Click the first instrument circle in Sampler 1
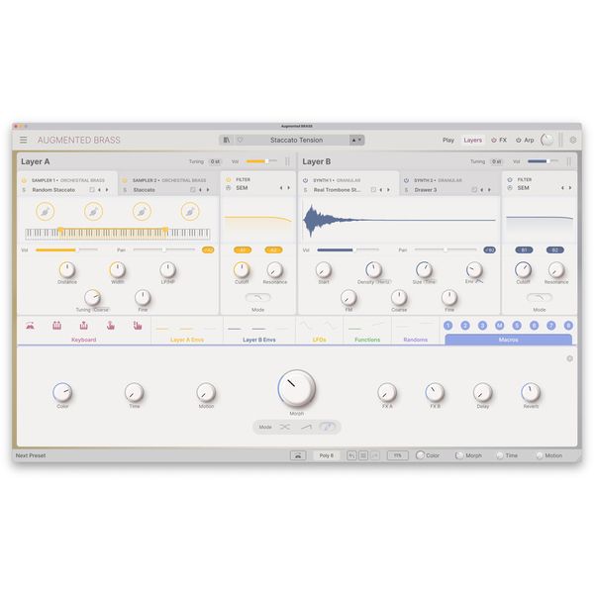Viewport: 594px width, 594px height. (46, 212)
